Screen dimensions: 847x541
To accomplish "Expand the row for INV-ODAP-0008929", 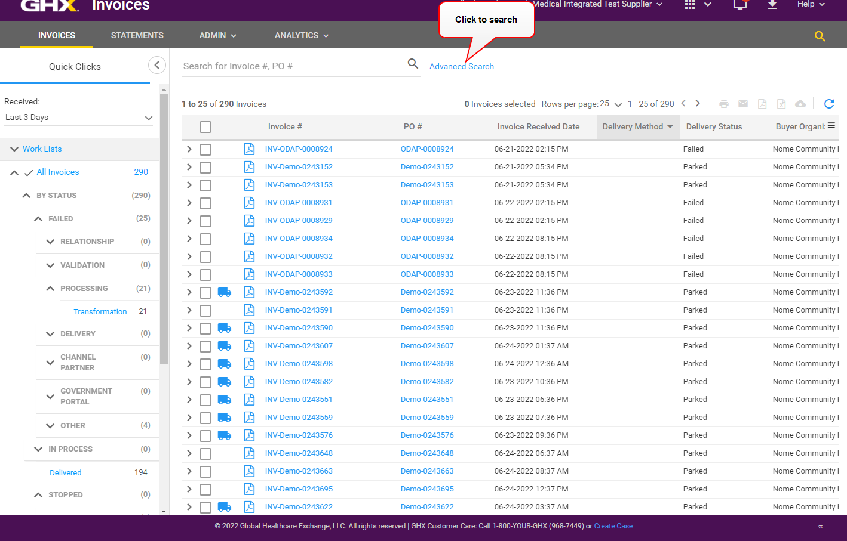I will point(189,221).
